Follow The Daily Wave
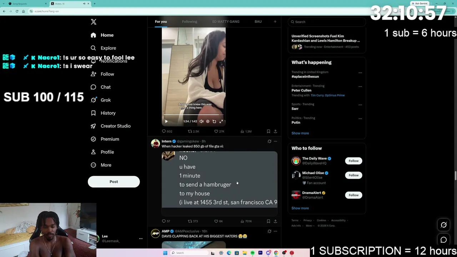Image resolution: width=457 pixels, height=257 pixels. click(353, 161)
